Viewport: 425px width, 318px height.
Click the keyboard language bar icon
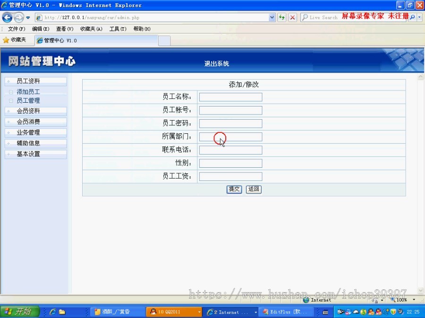click(x=325, y=312)
